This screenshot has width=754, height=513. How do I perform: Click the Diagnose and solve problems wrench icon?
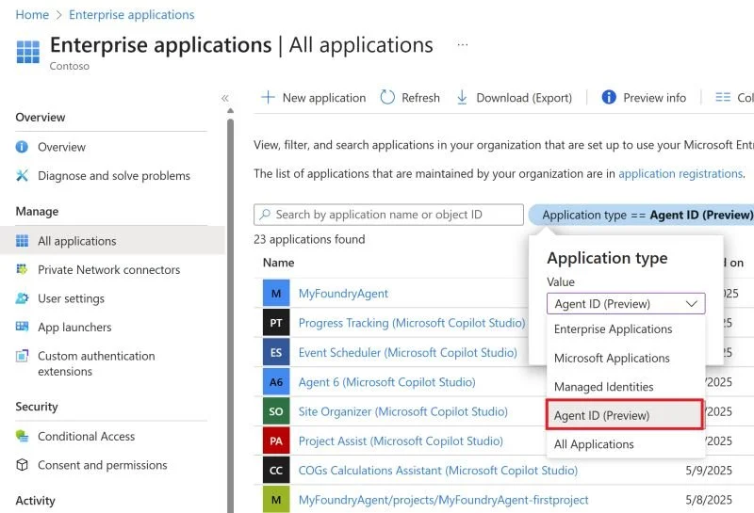click(22, 175)
